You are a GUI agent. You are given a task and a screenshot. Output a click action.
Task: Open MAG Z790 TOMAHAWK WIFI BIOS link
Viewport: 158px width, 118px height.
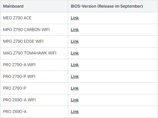[x=75, y=53]
